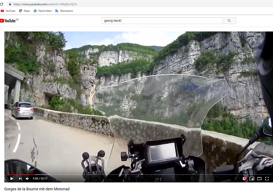Enable miniplayer mode

point(252,178)
